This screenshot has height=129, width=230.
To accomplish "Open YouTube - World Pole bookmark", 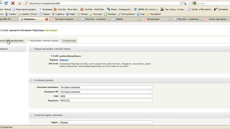I will tap(93, 9).
